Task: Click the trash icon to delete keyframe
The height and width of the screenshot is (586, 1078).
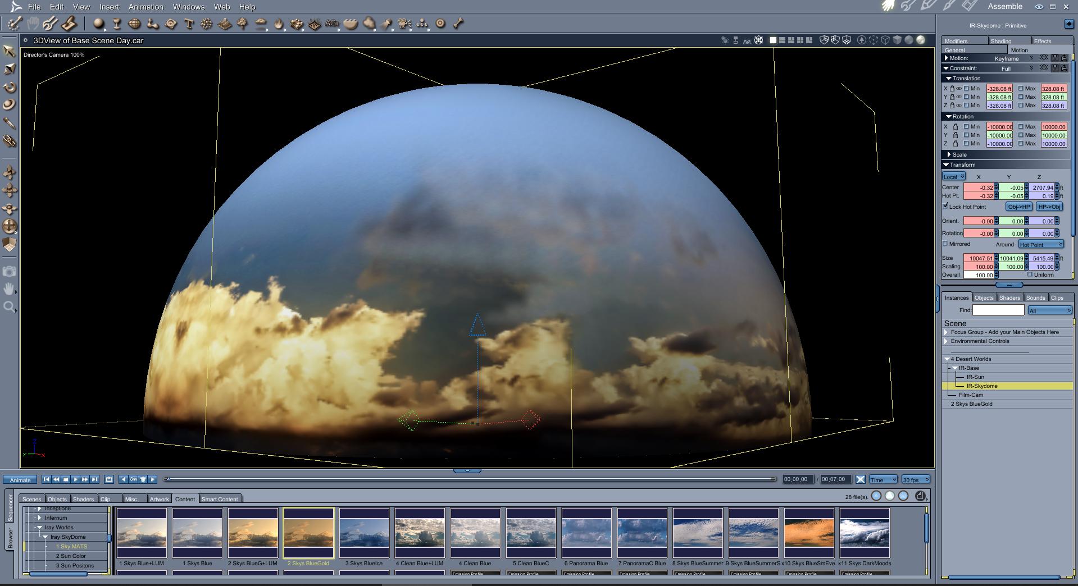Action: [143, 479]
